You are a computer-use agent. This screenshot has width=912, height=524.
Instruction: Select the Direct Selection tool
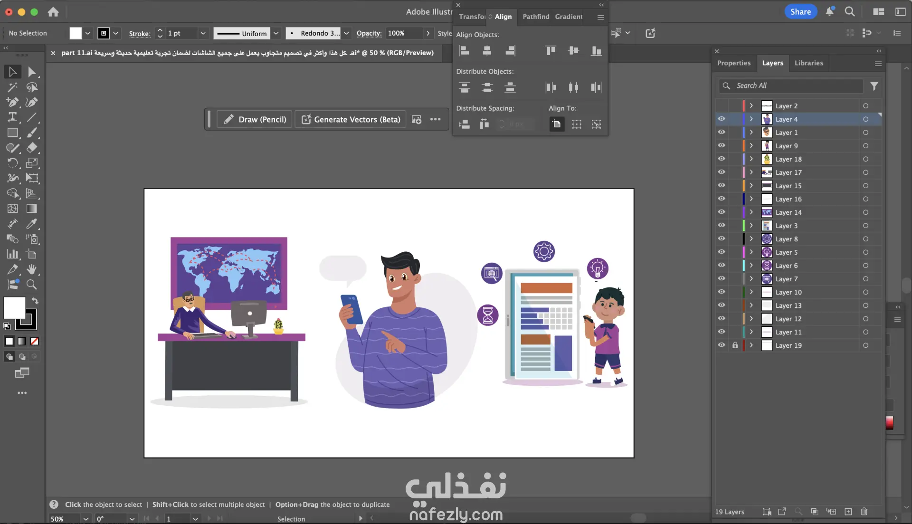click(32, 72)
